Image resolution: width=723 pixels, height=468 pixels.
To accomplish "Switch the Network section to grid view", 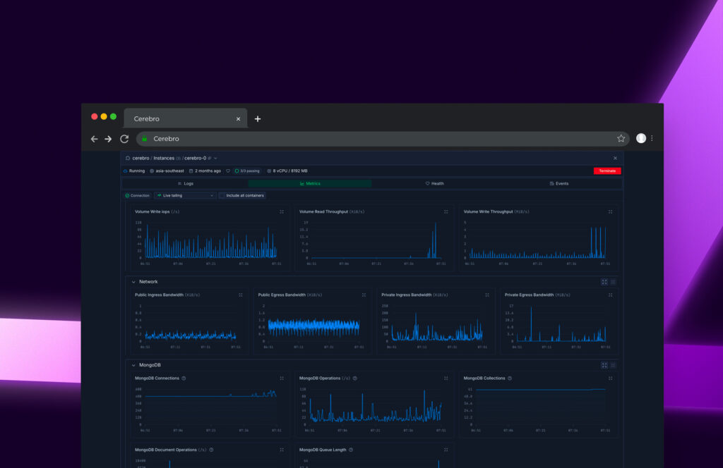I will (x=604, y=282).
